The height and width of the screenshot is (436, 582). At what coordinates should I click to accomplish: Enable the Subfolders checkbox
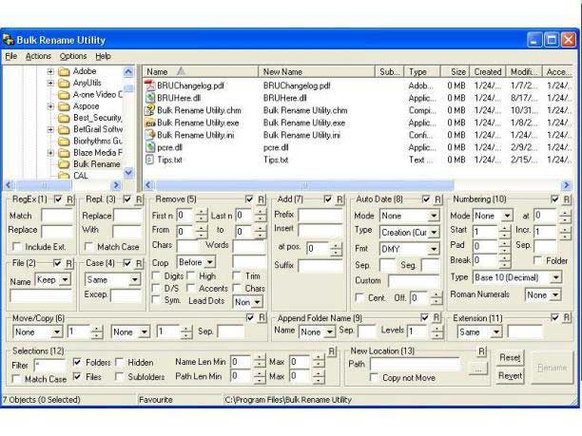click(120, 377)
